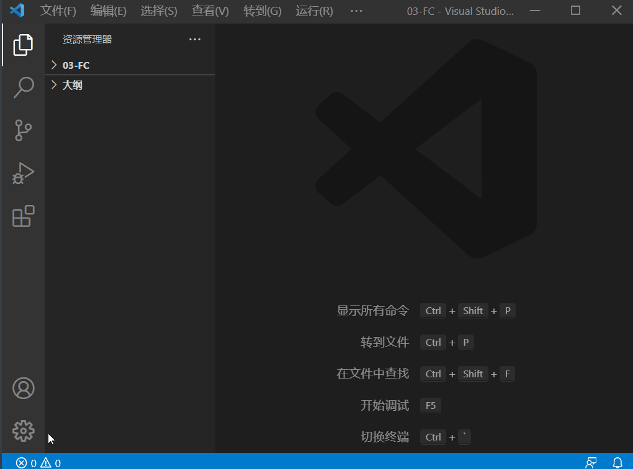Image resolution: width=633 pixels, height=469 pixels.
Task: Open notifications bell in status bar
Action: coord(617,463)
